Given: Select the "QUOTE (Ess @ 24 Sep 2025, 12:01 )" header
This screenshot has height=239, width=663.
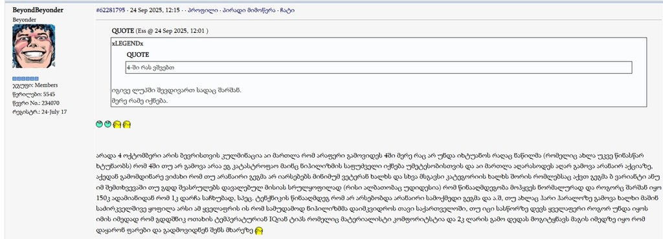Looking at the screenshot, I should 160,31.
